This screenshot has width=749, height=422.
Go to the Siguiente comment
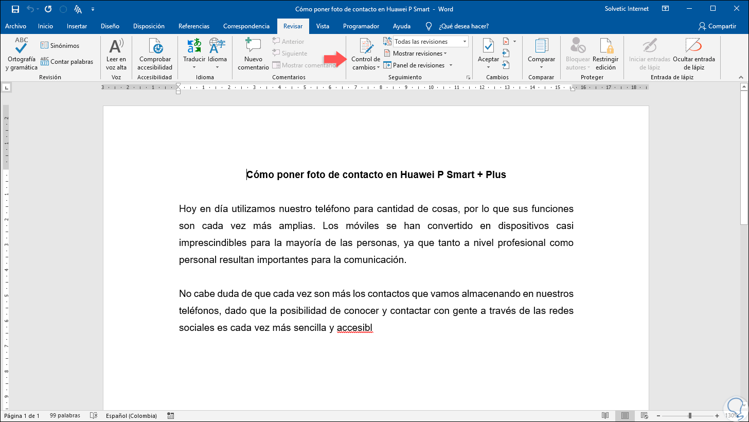pyautogui.click(x=290, y=53)
